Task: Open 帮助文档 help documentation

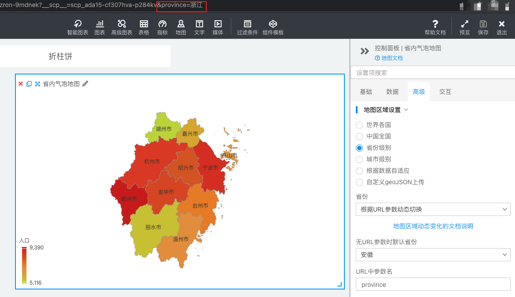Action: point(435,27)
